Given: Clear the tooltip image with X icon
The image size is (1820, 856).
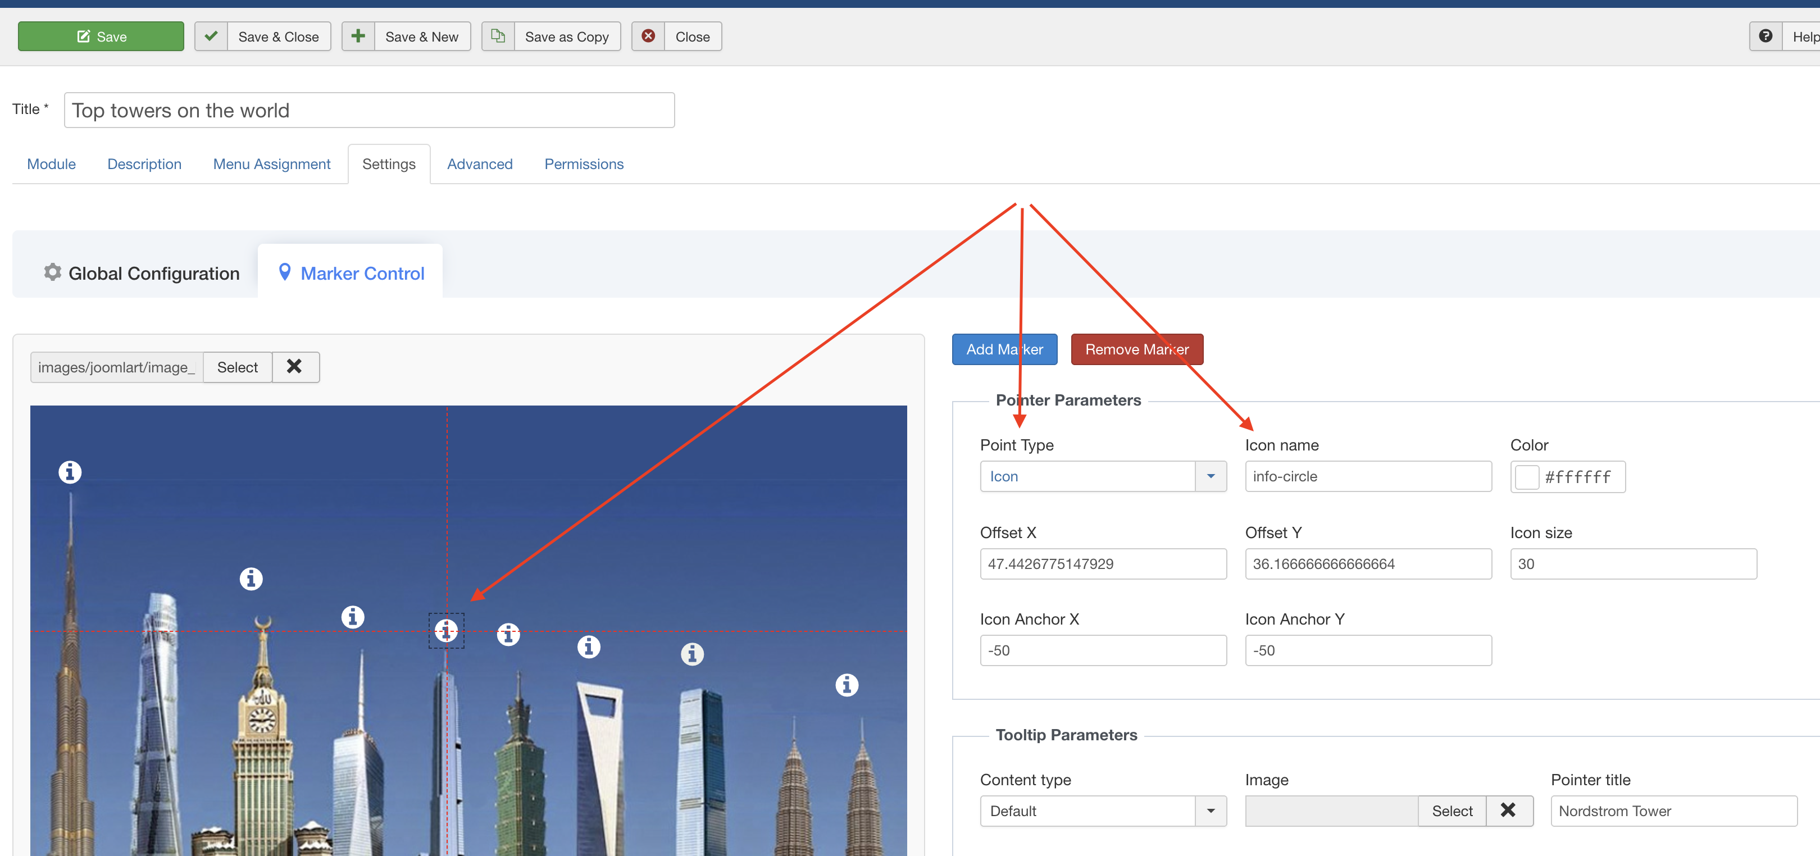Looking at the screenshot, I should (x=1508, y=811).
